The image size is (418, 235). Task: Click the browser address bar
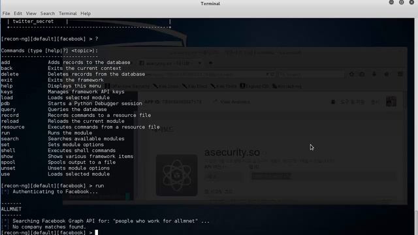pos(205,74)
